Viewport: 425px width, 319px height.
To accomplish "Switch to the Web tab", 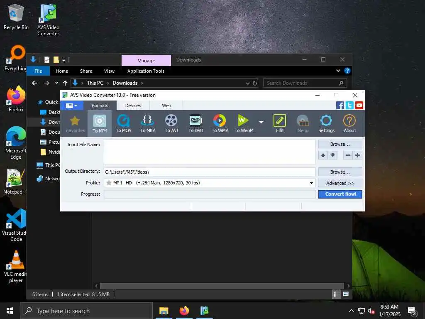I will 166,106.
